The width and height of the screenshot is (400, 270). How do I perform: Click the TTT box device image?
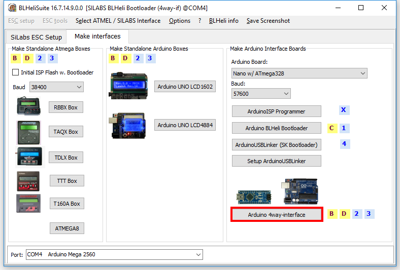[28, 181]
